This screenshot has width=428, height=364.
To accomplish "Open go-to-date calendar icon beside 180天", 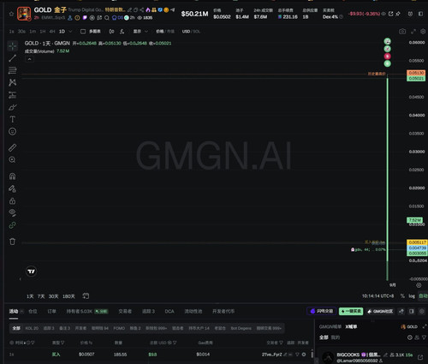I will [86, 296].
